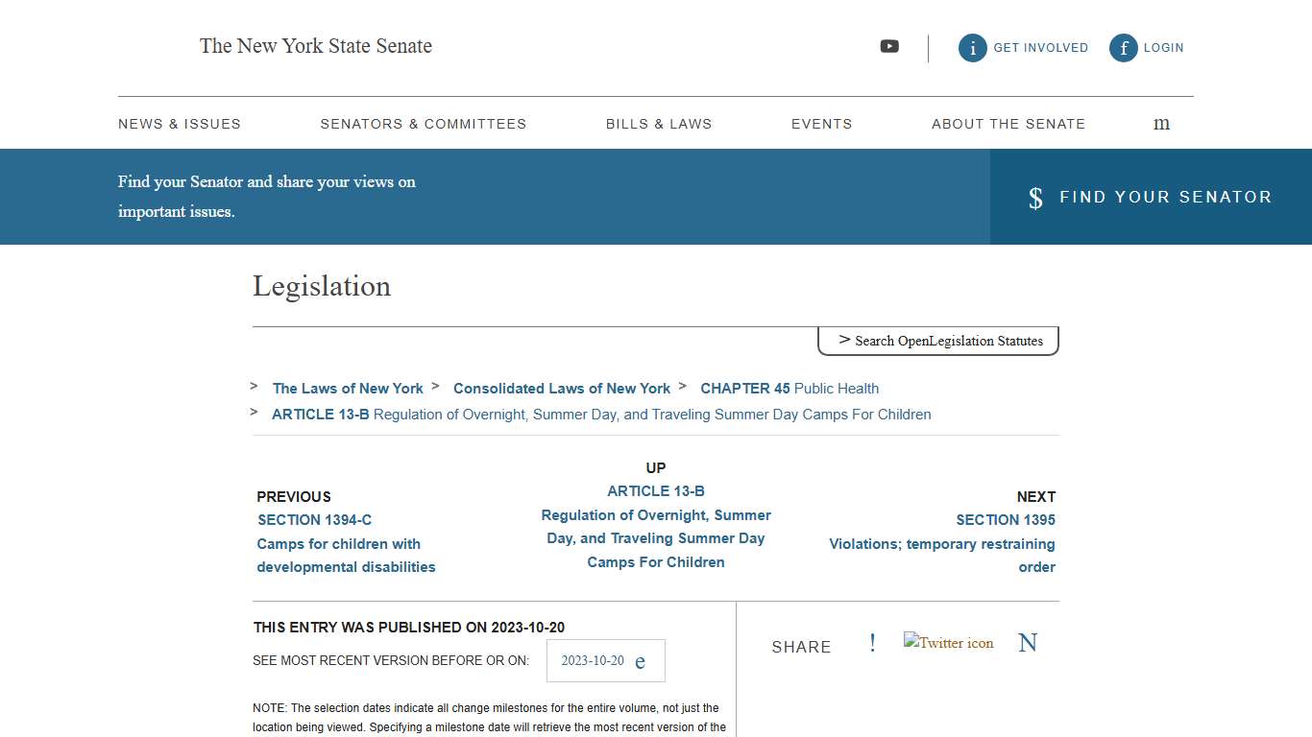Image resolution: width=1312 pixels, height=737 pixels.
Task: Click the Facebook login icon
Action: point(1123,47)
